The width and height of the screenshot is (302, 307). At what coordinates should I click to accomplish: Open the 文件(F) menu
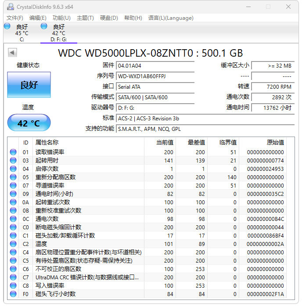pos(15,18)
